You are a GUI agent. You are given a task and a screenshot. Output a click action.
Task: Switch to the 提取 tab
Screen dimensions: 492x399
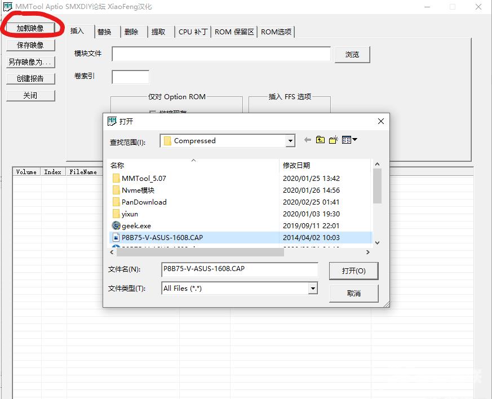(158, 32)
